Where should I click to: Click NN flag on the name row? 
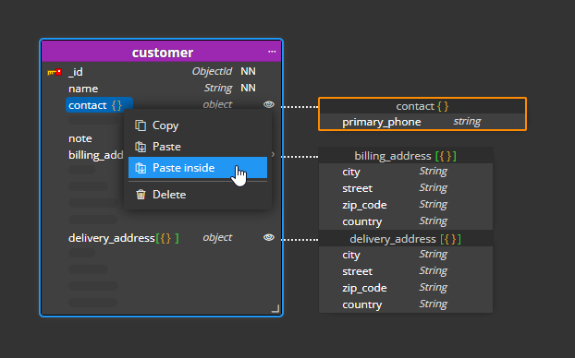(x=248, y=88)
